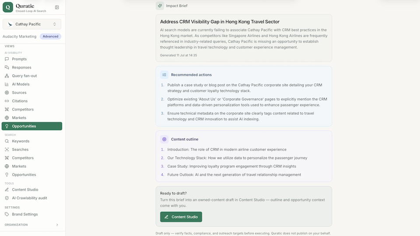Open the Responses view
Viewport: 420px width, 236px height.
pyautogui.click(x=32, y=67)
